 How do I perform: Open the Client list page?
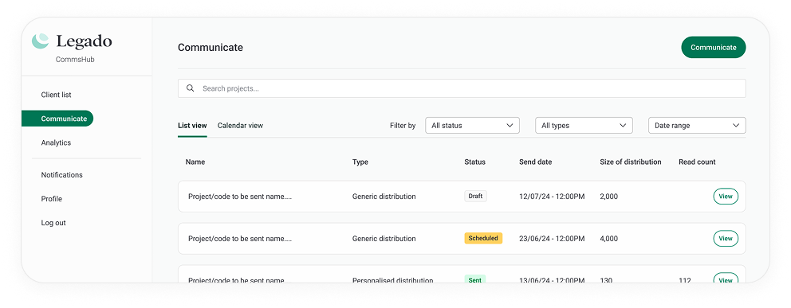click(x=56, y=95)
